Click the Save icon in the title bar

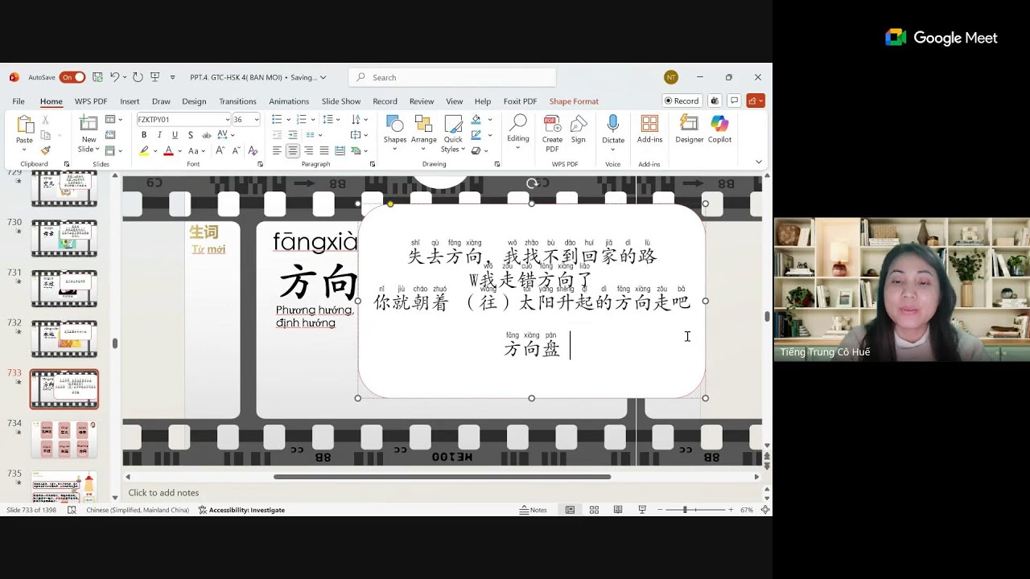coord(97,77)
